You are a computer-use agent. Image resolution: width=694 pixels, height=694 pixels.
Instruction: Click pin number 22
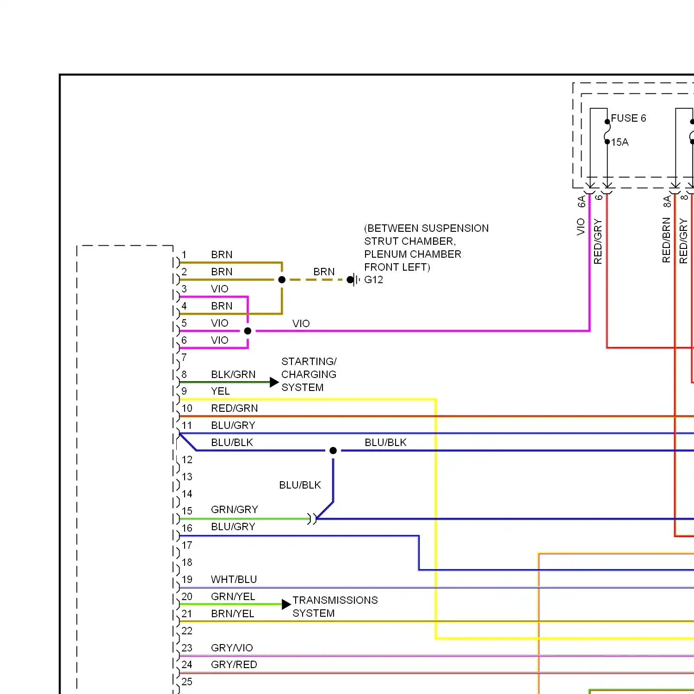[x=187, y=631]
